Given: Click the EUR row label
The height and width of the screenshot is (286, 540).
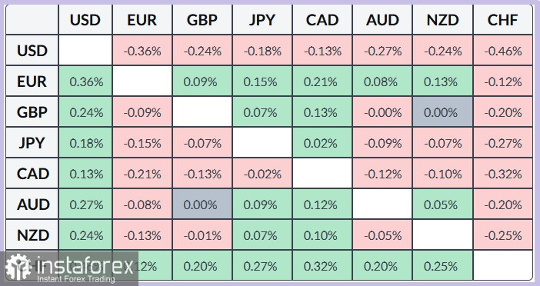Looking at the screenshot, I should click(x=32, y=81).
